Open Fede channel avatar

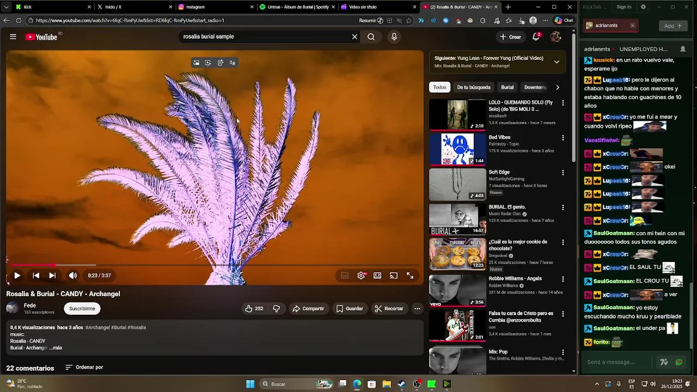[12, 309]
